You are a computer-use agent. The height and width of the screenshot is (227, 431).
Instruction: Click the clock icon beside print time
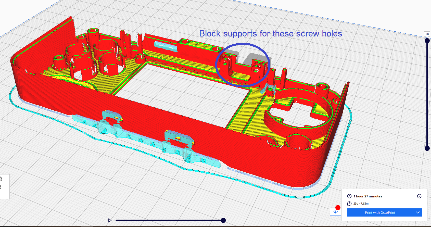349,196
